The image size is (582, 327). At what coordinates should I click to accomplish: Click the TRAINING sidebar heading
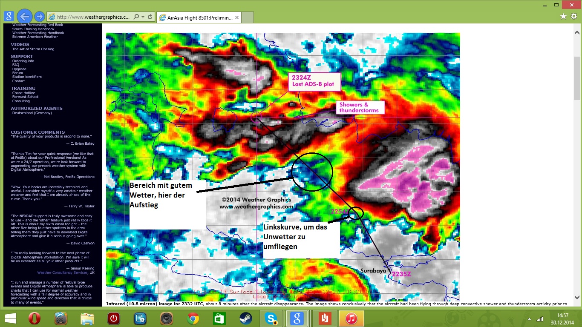(x=23, y=88)
